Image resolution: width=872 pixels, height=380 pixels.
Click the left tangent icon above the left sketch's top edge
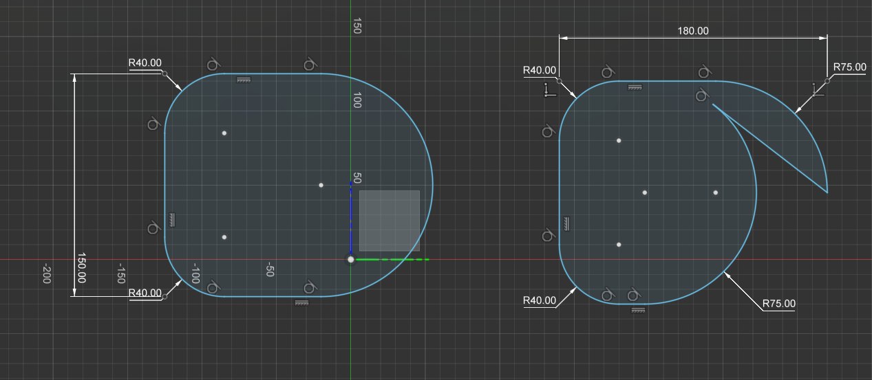click(x=213, y=65)
